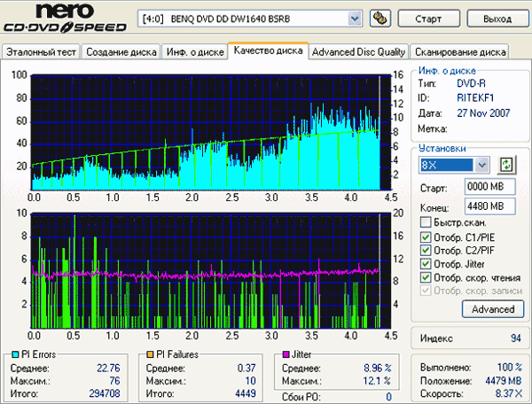The width and height of the screenshot is (532, 404).
Task: Click the magenta Jitter legend swatch
Action: pyautogui.click(x=286, y=354)
